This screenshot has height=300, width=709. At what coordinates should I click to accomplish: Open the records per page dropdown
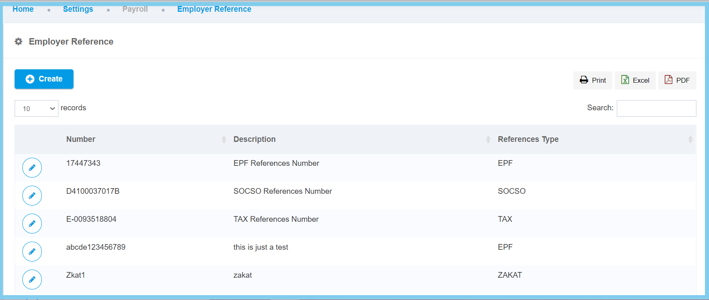pos(37,108)
